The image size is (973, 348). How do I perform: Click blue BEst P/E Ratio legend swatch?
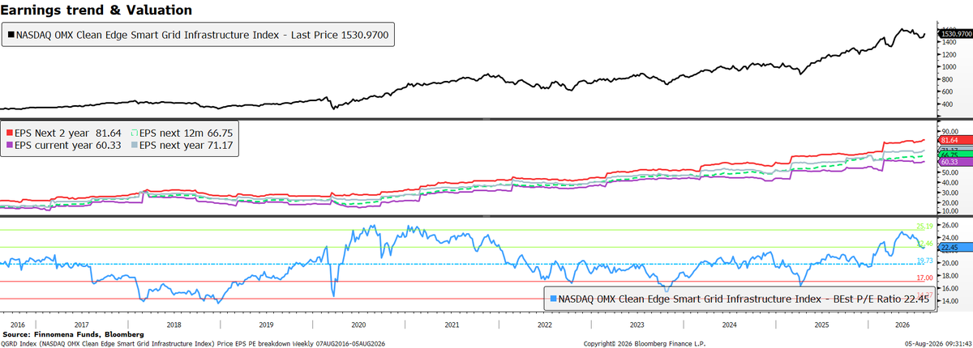(x=554, y=299)
